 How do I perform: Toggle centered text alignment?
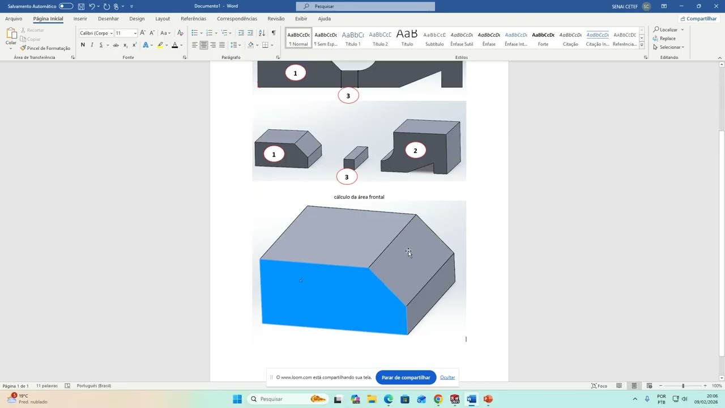(x=204, y=45)
